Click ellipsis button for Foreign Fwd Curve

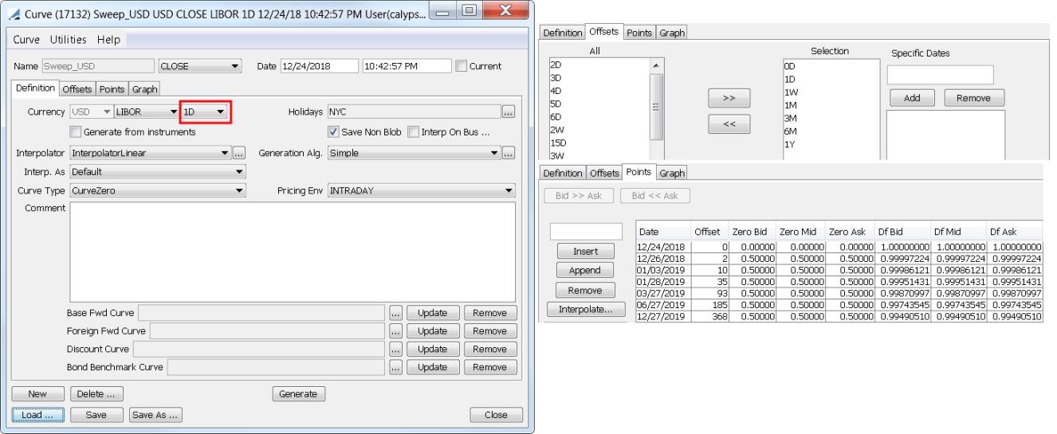(x=396, y=330)
